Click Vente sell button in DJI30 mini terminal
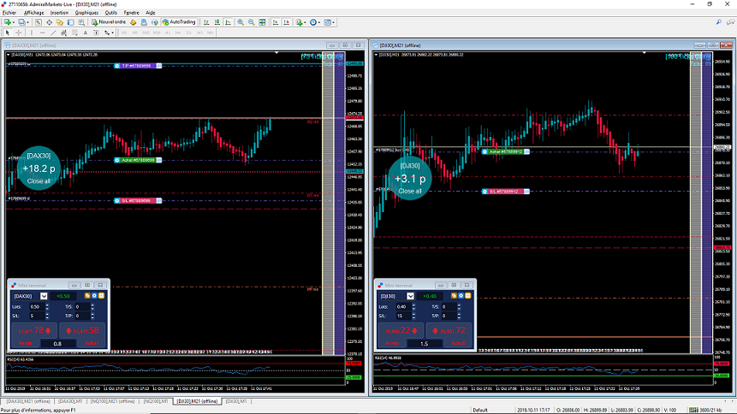This screenshot has width=737, height=414. pyautogui.click(x=401, y=335)
